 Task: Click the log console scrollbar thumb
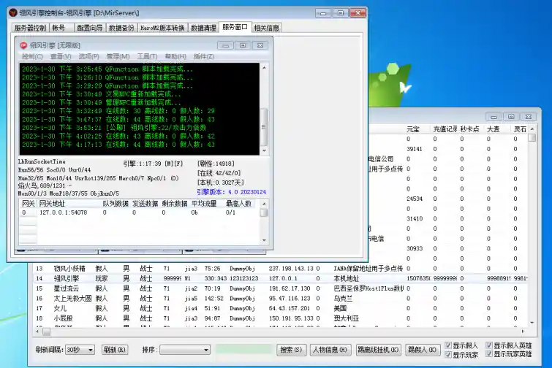coord(264,127)
